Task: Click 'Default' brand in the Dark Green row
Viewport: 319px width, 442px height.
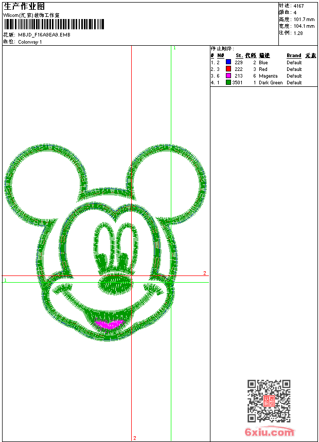Action: tap(294, 83)
